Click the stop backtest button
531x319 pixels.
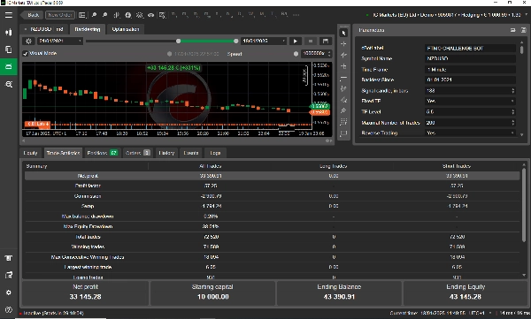pyautogui.click(x=311, y=41)
